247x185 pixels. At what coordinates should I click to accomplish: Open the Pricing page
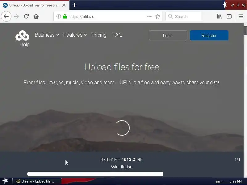[99, 35]
